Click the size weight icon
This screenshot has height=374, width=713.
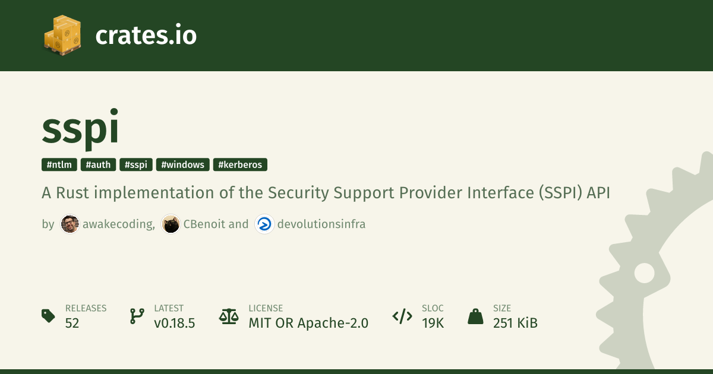click(x=475, y=316)
